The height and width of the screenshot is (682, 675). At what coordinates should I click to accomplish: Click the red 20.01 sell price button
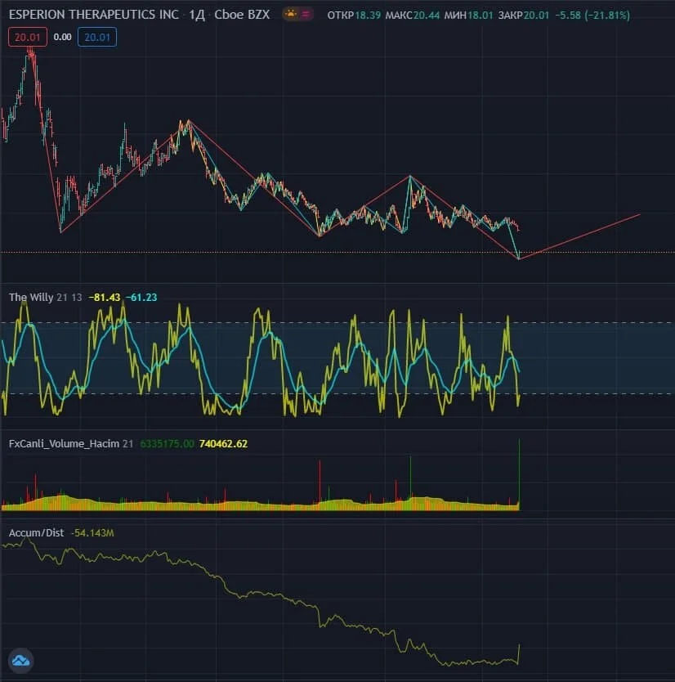pos(28,38)
